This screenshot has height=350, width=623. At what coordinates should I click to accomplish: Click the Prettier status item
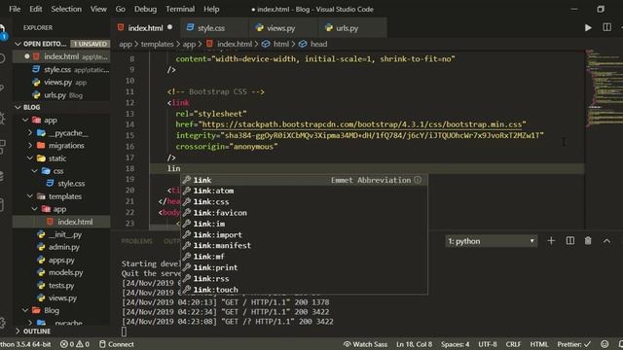tap(573, 344)
